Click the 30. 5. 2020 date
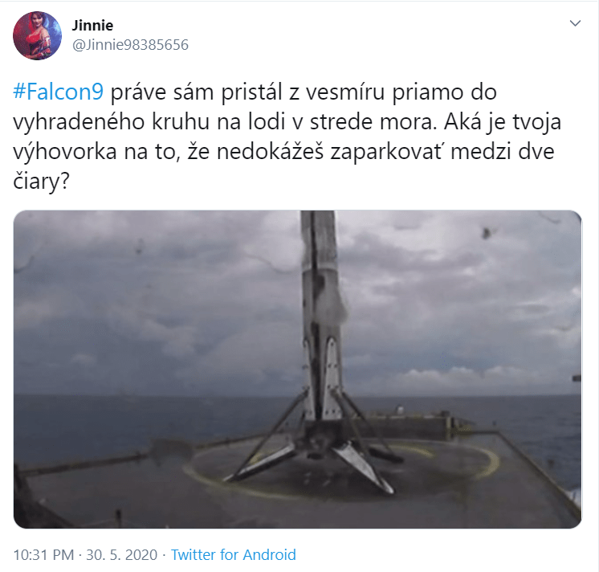 click(x=121, y=554)
